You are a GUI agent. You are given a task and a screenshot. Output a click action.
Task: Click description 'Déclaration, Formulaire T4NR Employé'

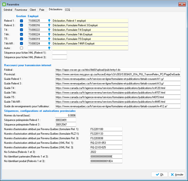(90, 44)
